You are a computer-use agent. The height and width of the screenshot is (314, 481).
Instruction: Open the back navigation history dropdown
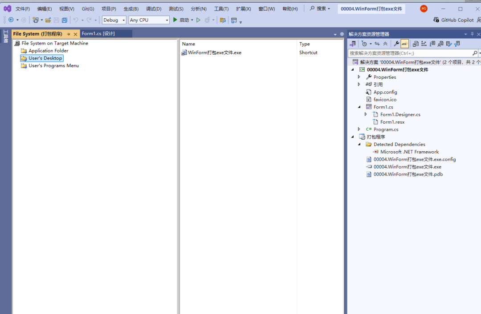17,20
